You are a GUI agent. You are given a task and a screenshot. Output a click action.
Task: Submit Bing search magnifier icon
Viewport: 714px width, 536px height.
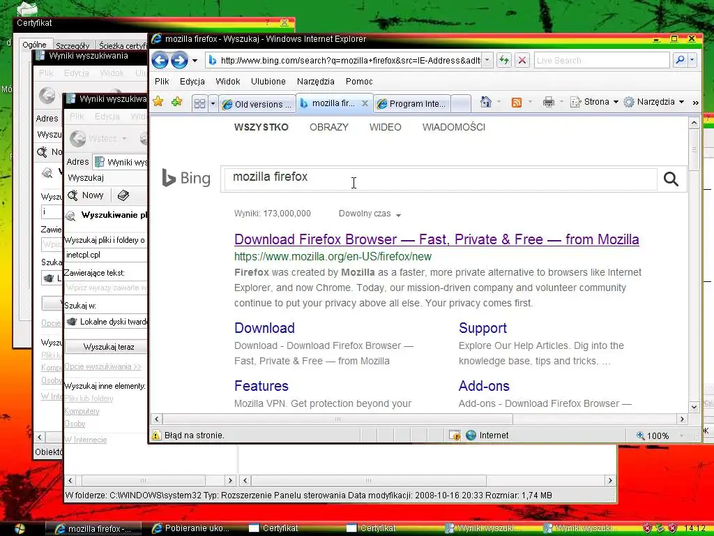point(671,179)
